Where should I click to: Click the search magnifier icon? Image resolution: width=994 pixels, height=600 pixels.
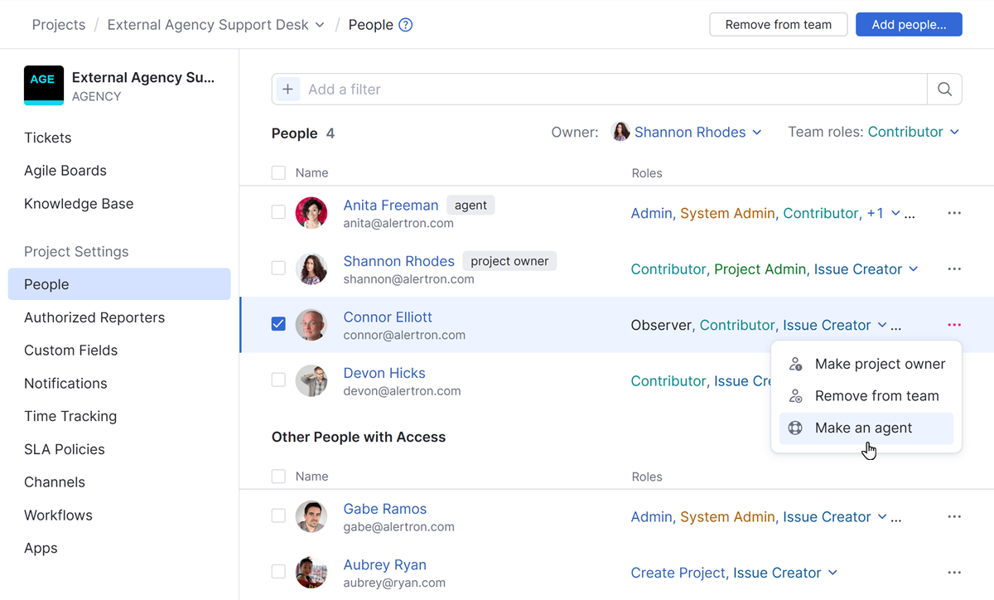coord(944,90)
